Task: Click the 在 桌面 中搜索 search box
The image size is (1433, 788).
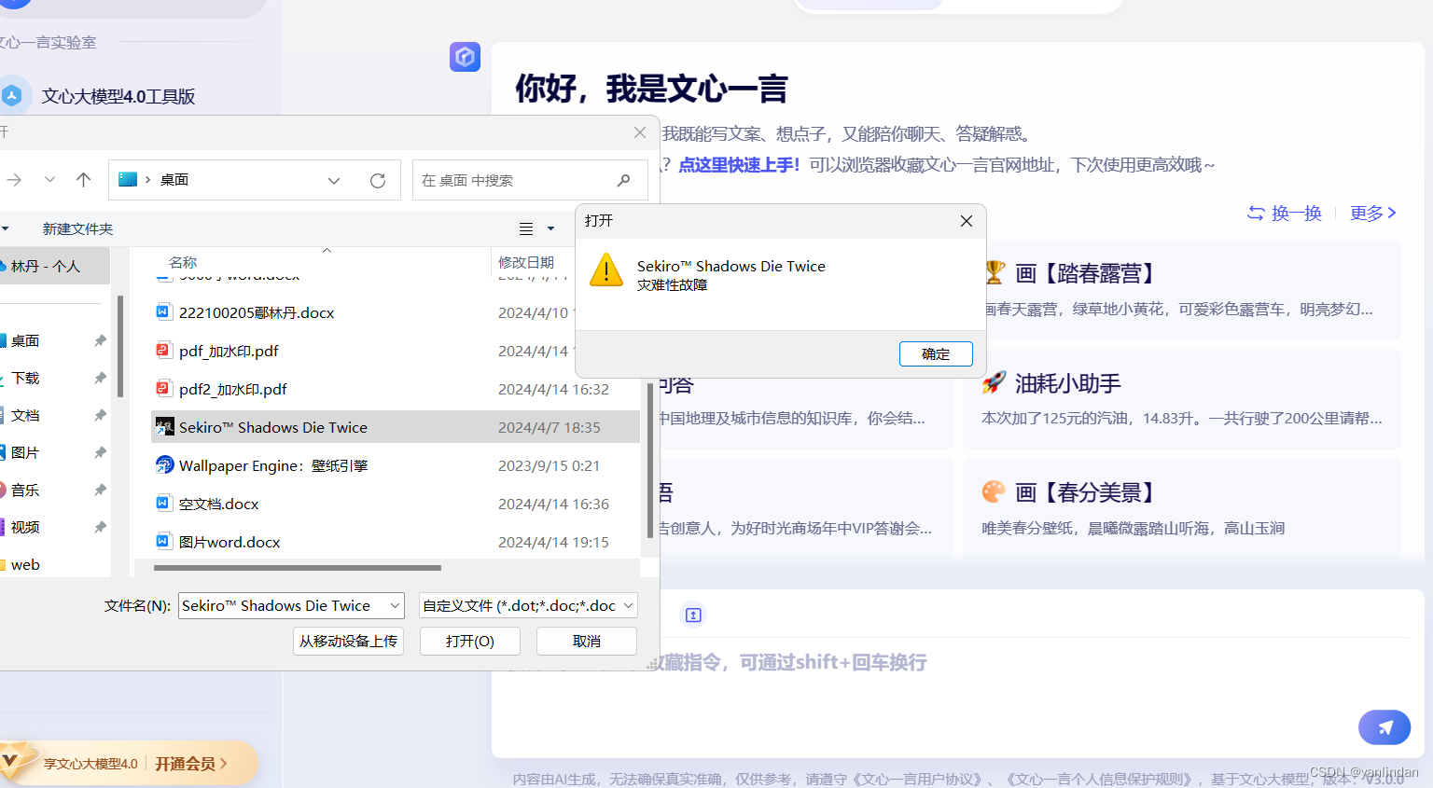Action: coord(530,180)
